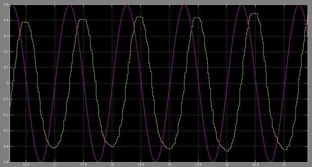Image resolution: width=312 pixels, height=167 pixels.
Task: Select the purple sine peak between 20 and 20.5
Action: click(242, 4)
